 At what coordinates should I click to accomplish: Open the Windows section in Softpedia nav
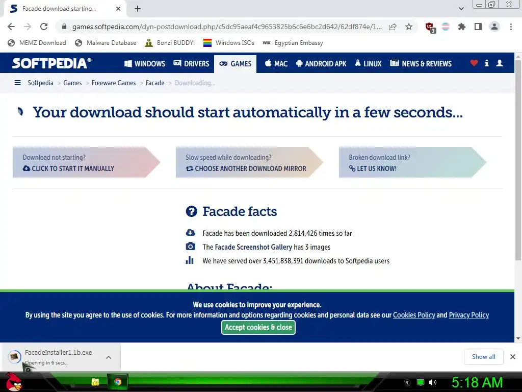point(144,63)
